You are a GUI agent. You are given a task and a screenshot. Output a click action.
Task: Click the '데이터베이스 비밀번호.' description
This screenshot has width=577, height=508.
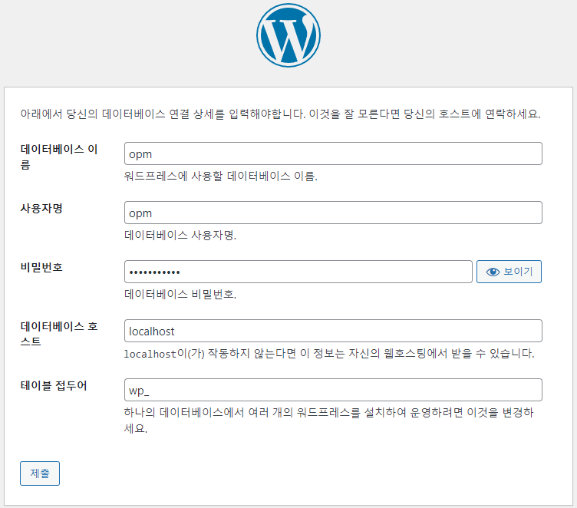pyautogui.click(x=180, y=294)
